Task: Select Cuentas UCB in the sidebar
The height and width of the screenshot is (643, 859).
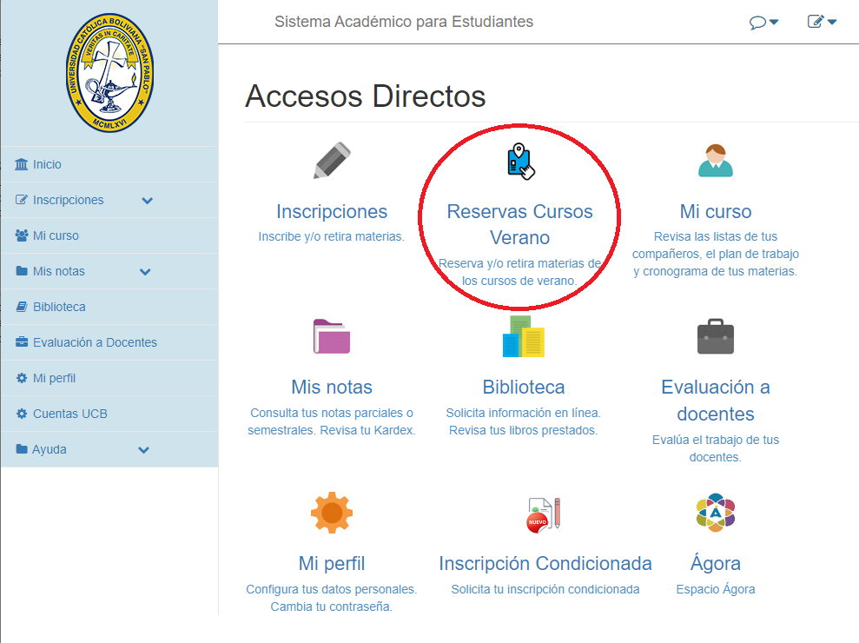Action: point(69,414)
